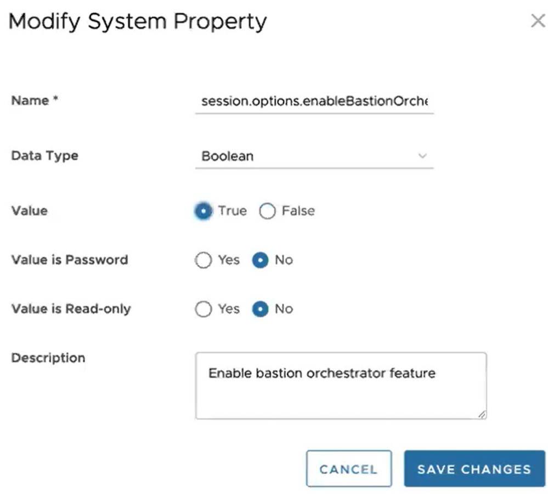
Task: Set Value is Read-only to Yes
Action: [x=204, y=309]
